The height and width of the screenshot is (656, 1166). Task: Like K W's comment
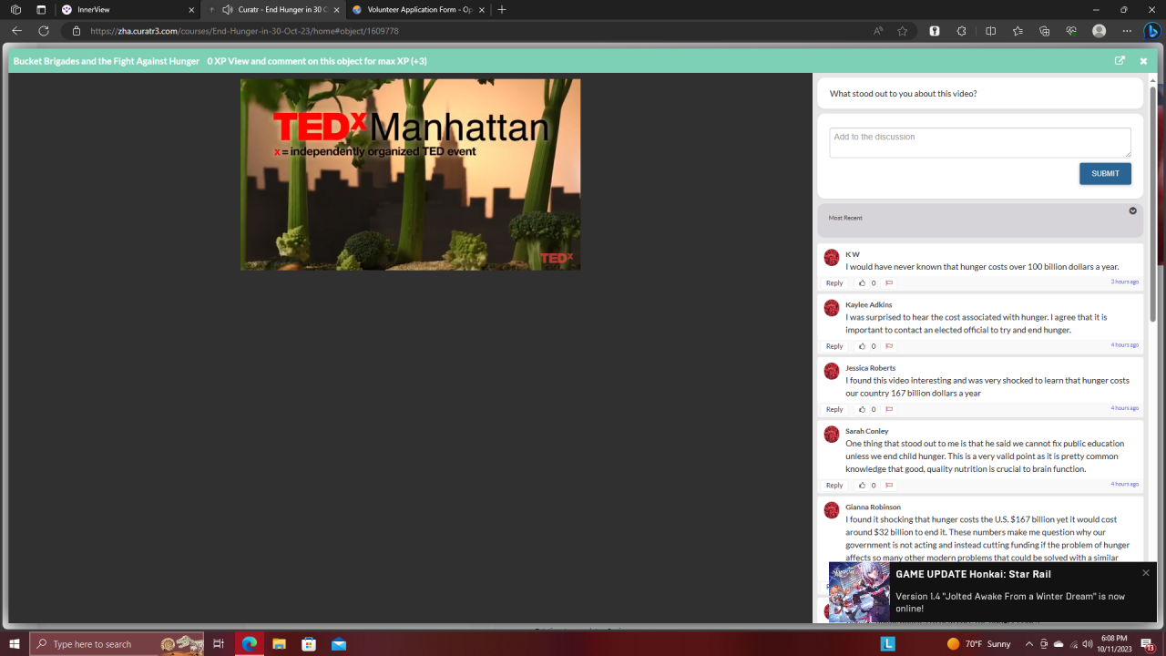863,283
